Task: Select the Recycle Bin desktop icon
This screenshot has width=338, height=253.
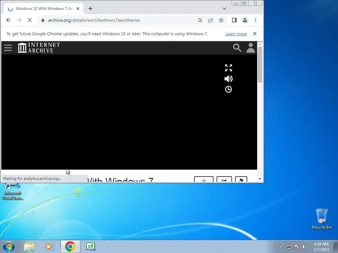Action: point(321,219)
